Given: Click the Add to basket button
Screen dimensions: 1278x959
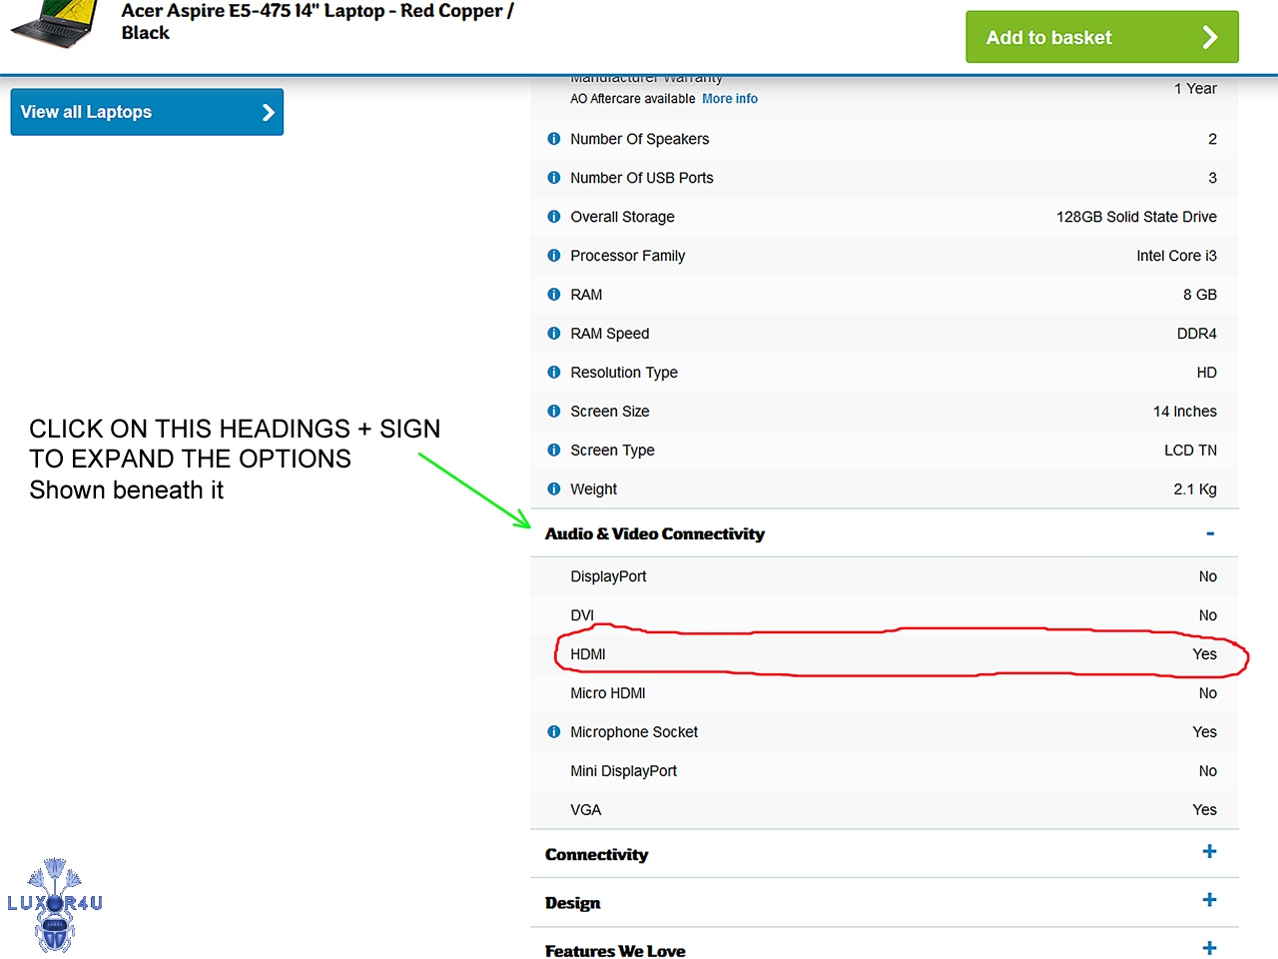Looking at the screenshot, I should (x=1101, y=37).
